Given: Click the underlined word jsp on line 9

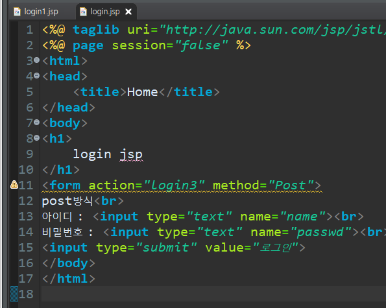Looking at the screenshot, I should pyautogui.click(x=131, y=155).
